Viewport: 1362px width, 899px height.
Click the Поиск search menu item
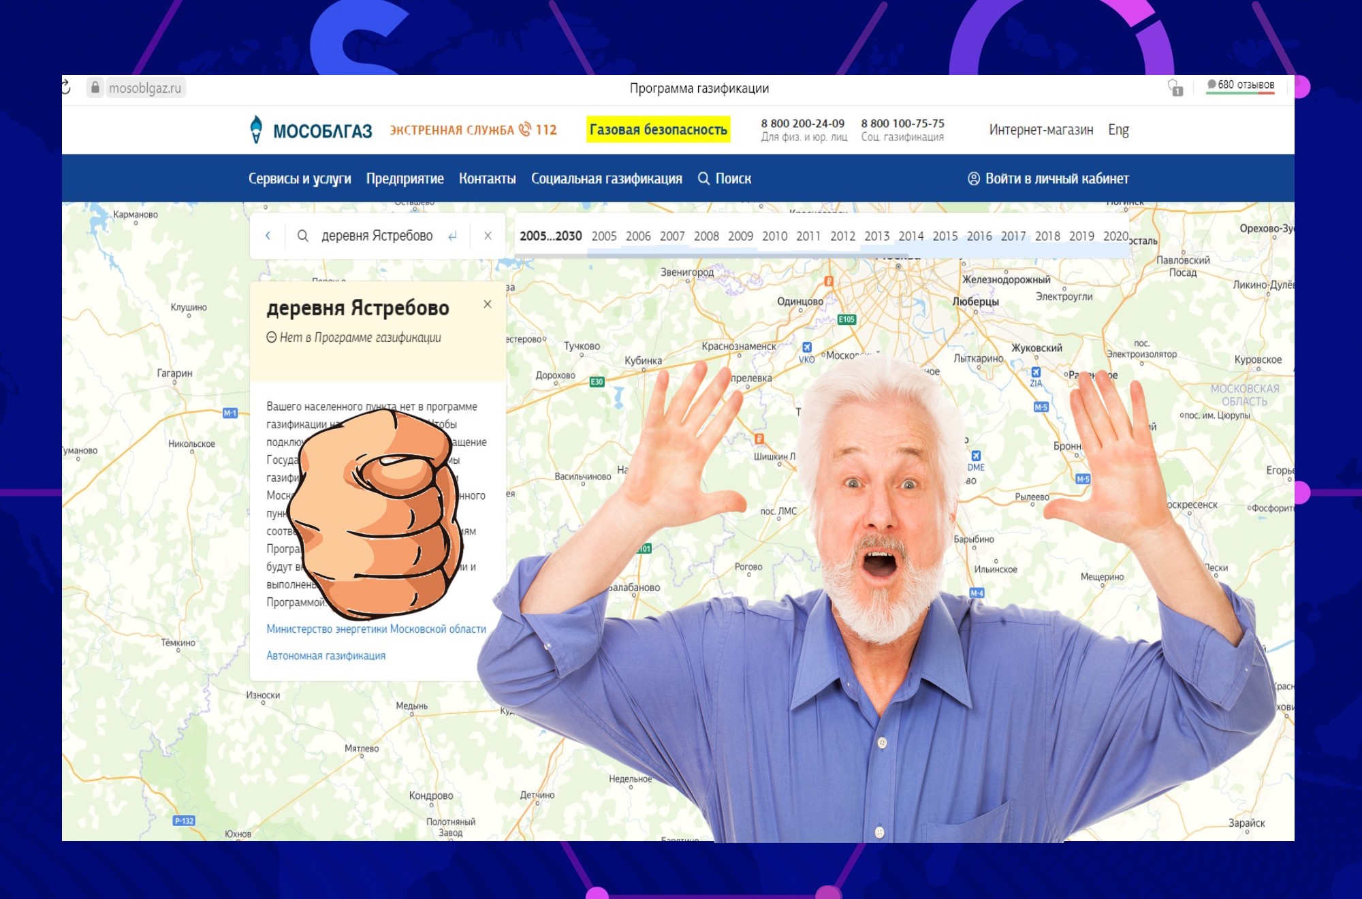coord(725,178)
